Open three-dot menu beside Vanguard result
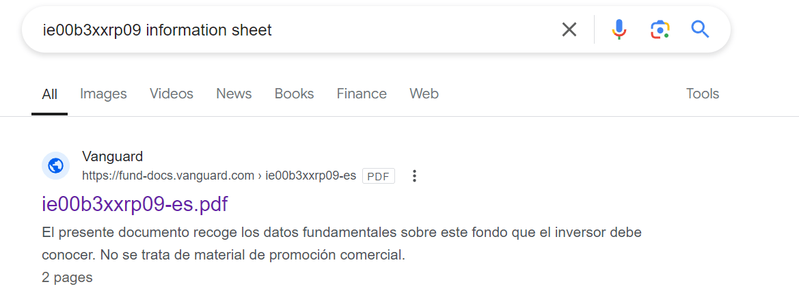Screen dimensions: 799x293 click(x=414, y=176)
